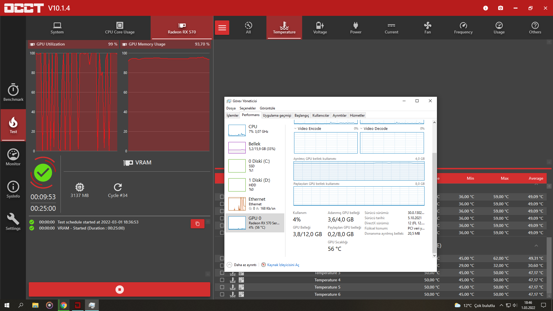Screen dimensions: 553x311
Task: Stop the running VRAM test
Action: tap(120, 289)
